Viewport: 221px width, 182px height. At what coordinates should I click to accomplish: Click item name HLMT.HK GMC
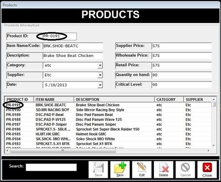pyautogui.click(x=48, y=134)
